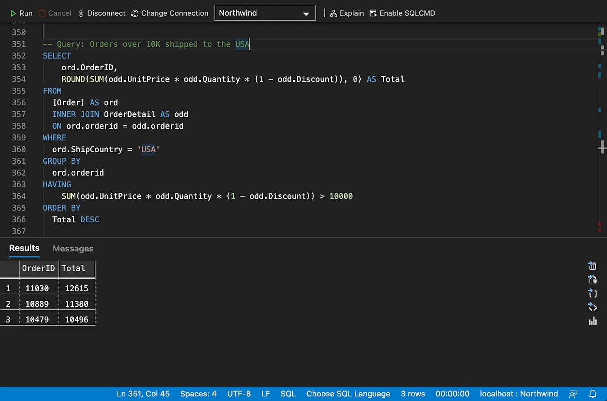Click localhost : Northwind connection status
Screen dimensions: 607x401
click(x=519, y=394)
